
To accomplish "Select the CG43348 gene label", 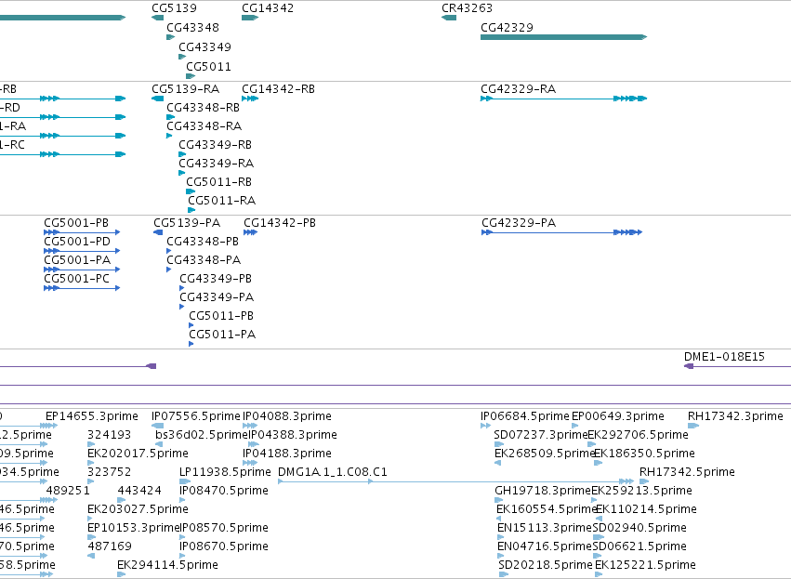I will click(192, 27).
